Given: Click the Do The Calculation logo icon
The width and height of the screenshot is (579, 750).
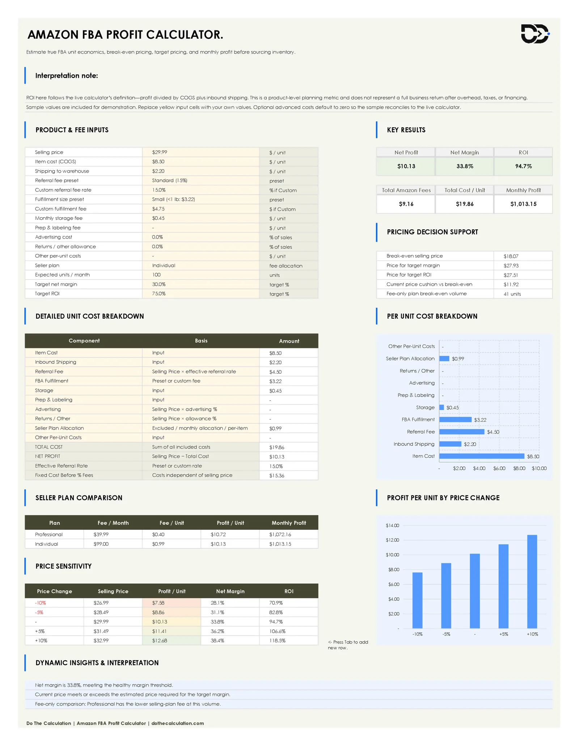Looking at the screenshot, I should click(x=535, y=34).
